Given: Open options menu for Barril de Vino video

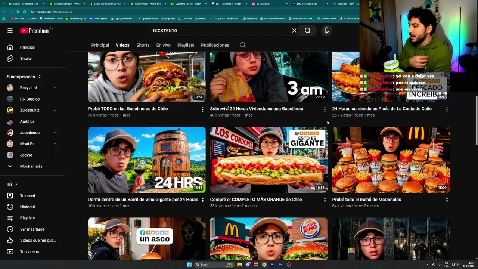Looking at the screenshot, I should (x=203, y=200).
